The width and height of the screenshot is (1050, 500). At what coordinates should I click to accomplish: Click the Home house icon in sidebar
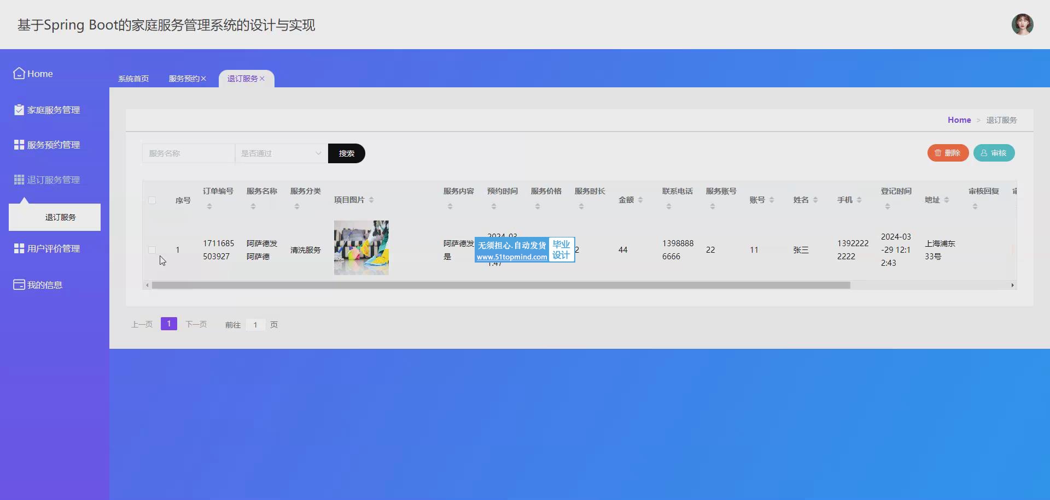tap(19, 73)
